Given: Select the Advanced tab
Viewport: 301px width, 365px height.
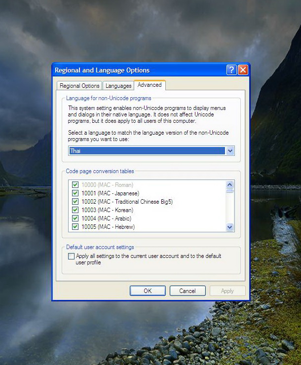Looking at the screenshot, I should coord(150,85).
